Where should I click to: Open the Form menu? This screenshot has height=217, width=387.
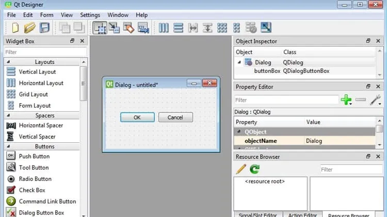[x=46, y=15]
